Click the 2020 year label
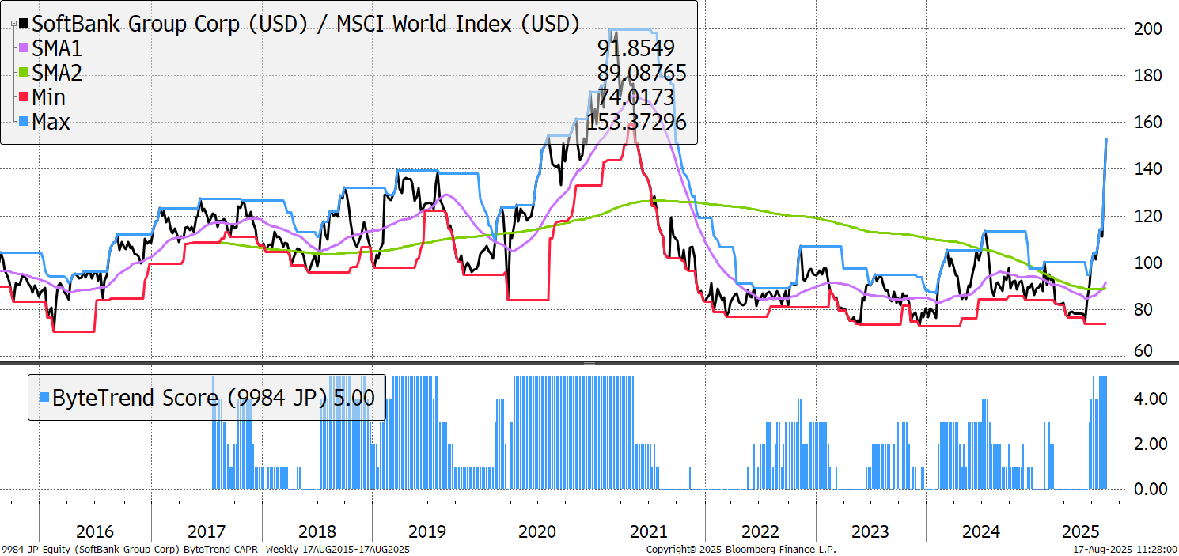 point(537,531)
